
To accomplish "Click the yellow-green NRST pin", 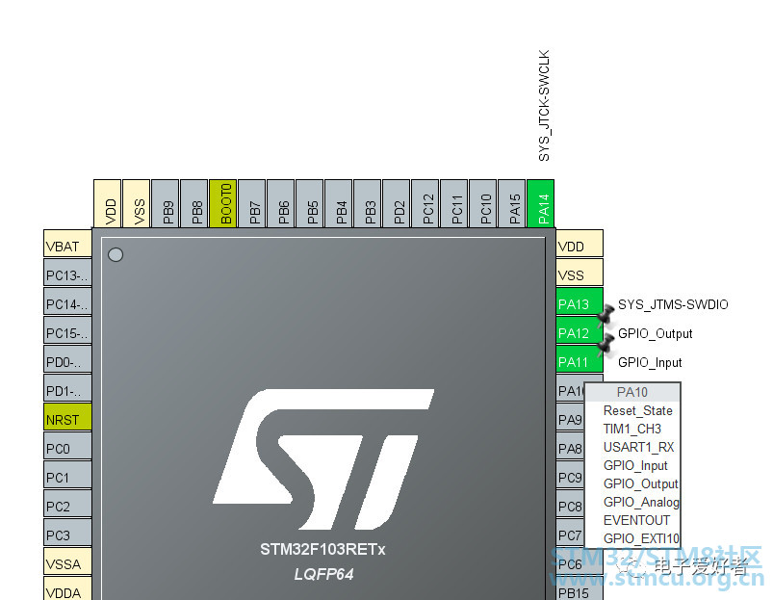I will tap(67, 417).
